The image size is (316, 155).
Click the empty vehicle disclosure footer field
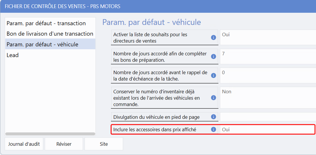pyautogui.click(x=267, y=117)
